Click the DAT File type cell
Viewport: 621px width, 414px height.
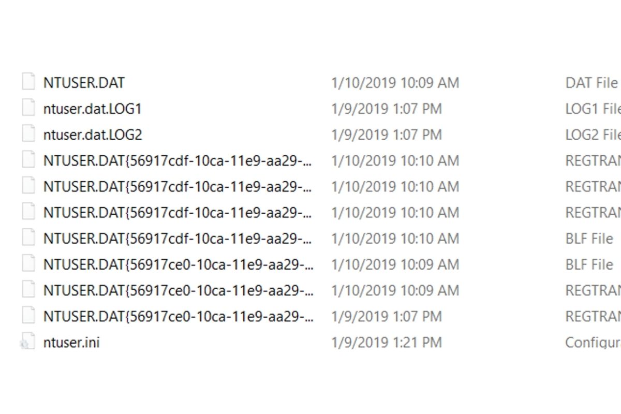(x=592, y=83)
